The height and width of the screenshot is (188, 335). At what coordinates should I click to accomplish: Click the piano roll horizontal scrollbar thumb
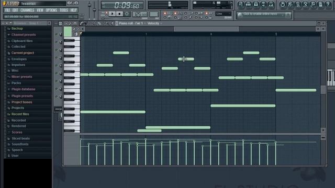pyautogui.click(x=207, y=29)
